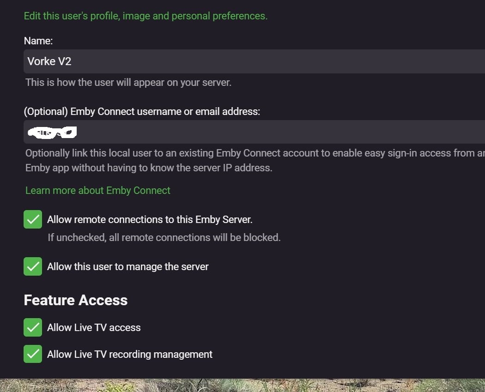Click the grassy background photo strip
Screen dimensions: 485x392
[x=242, y=385]
